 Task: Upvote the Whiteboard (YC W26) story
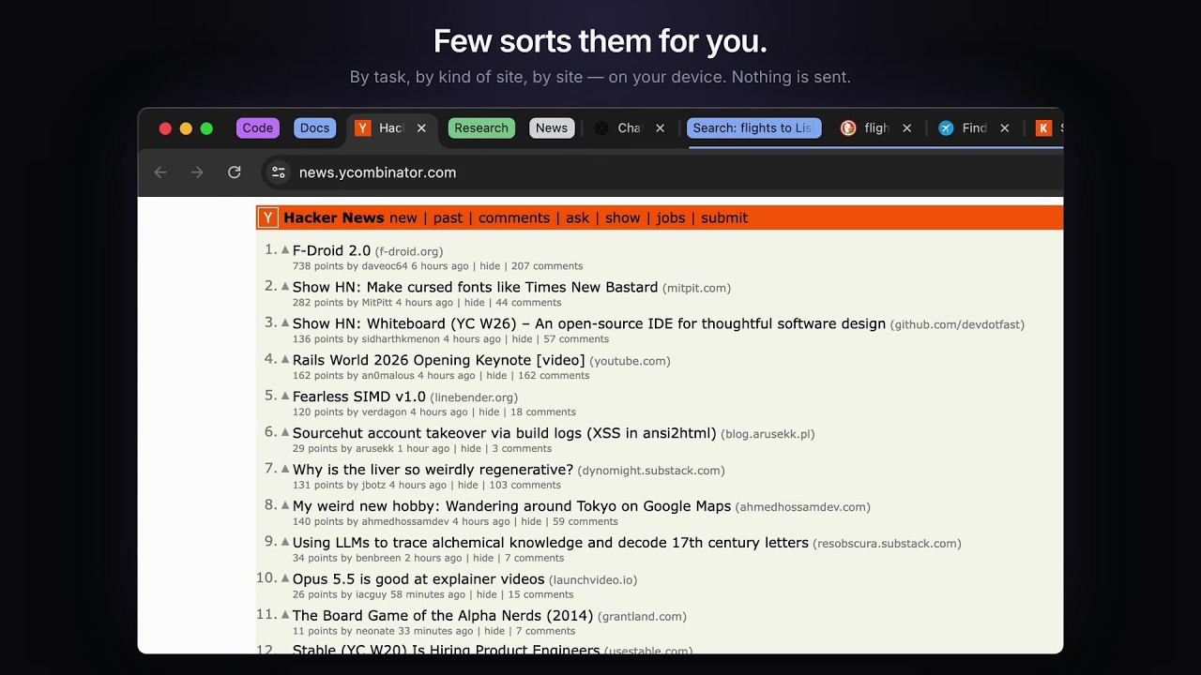[x=285, y=322]
